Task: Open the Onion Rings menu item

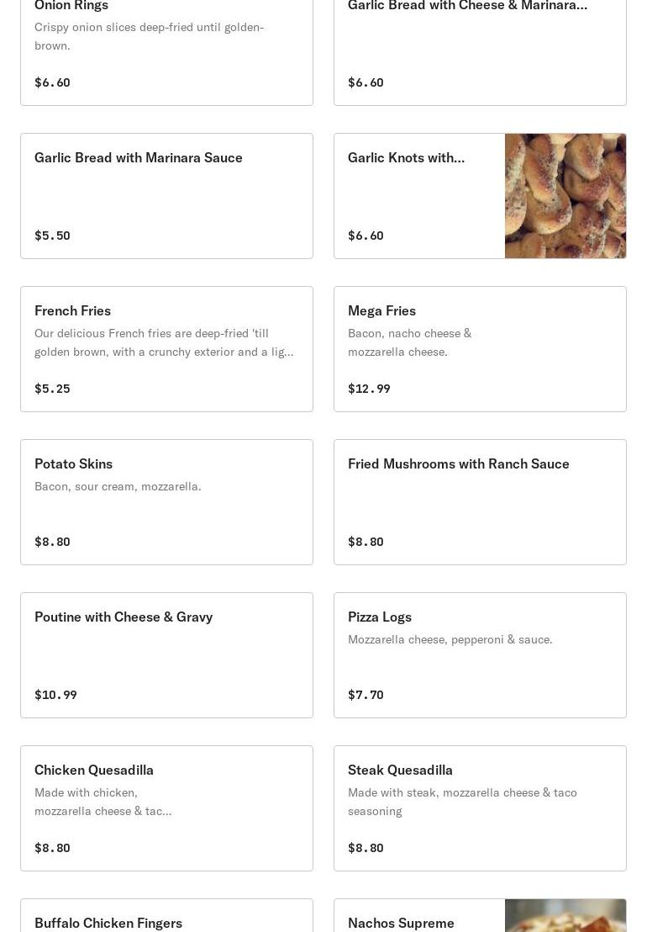Action: [x=166, y=50]
